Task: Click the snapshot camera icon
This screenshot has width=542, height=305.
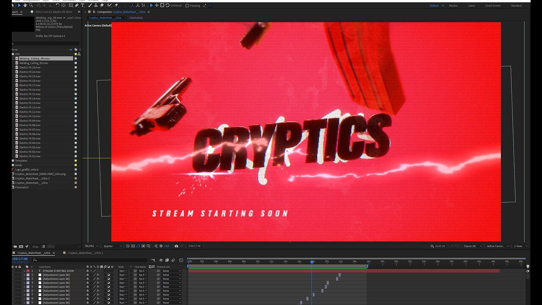Action: point(176,246)
